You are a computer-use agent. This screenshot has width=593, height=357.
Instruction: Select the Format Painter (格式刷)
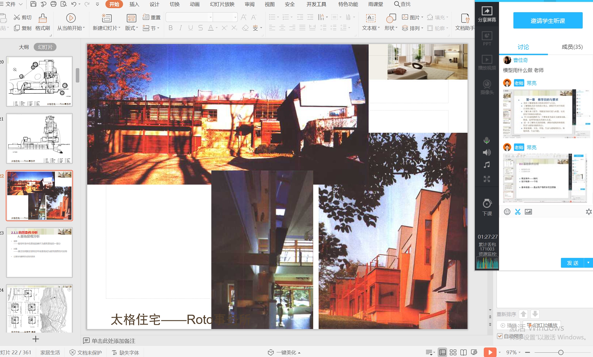(x=43, y=22)
